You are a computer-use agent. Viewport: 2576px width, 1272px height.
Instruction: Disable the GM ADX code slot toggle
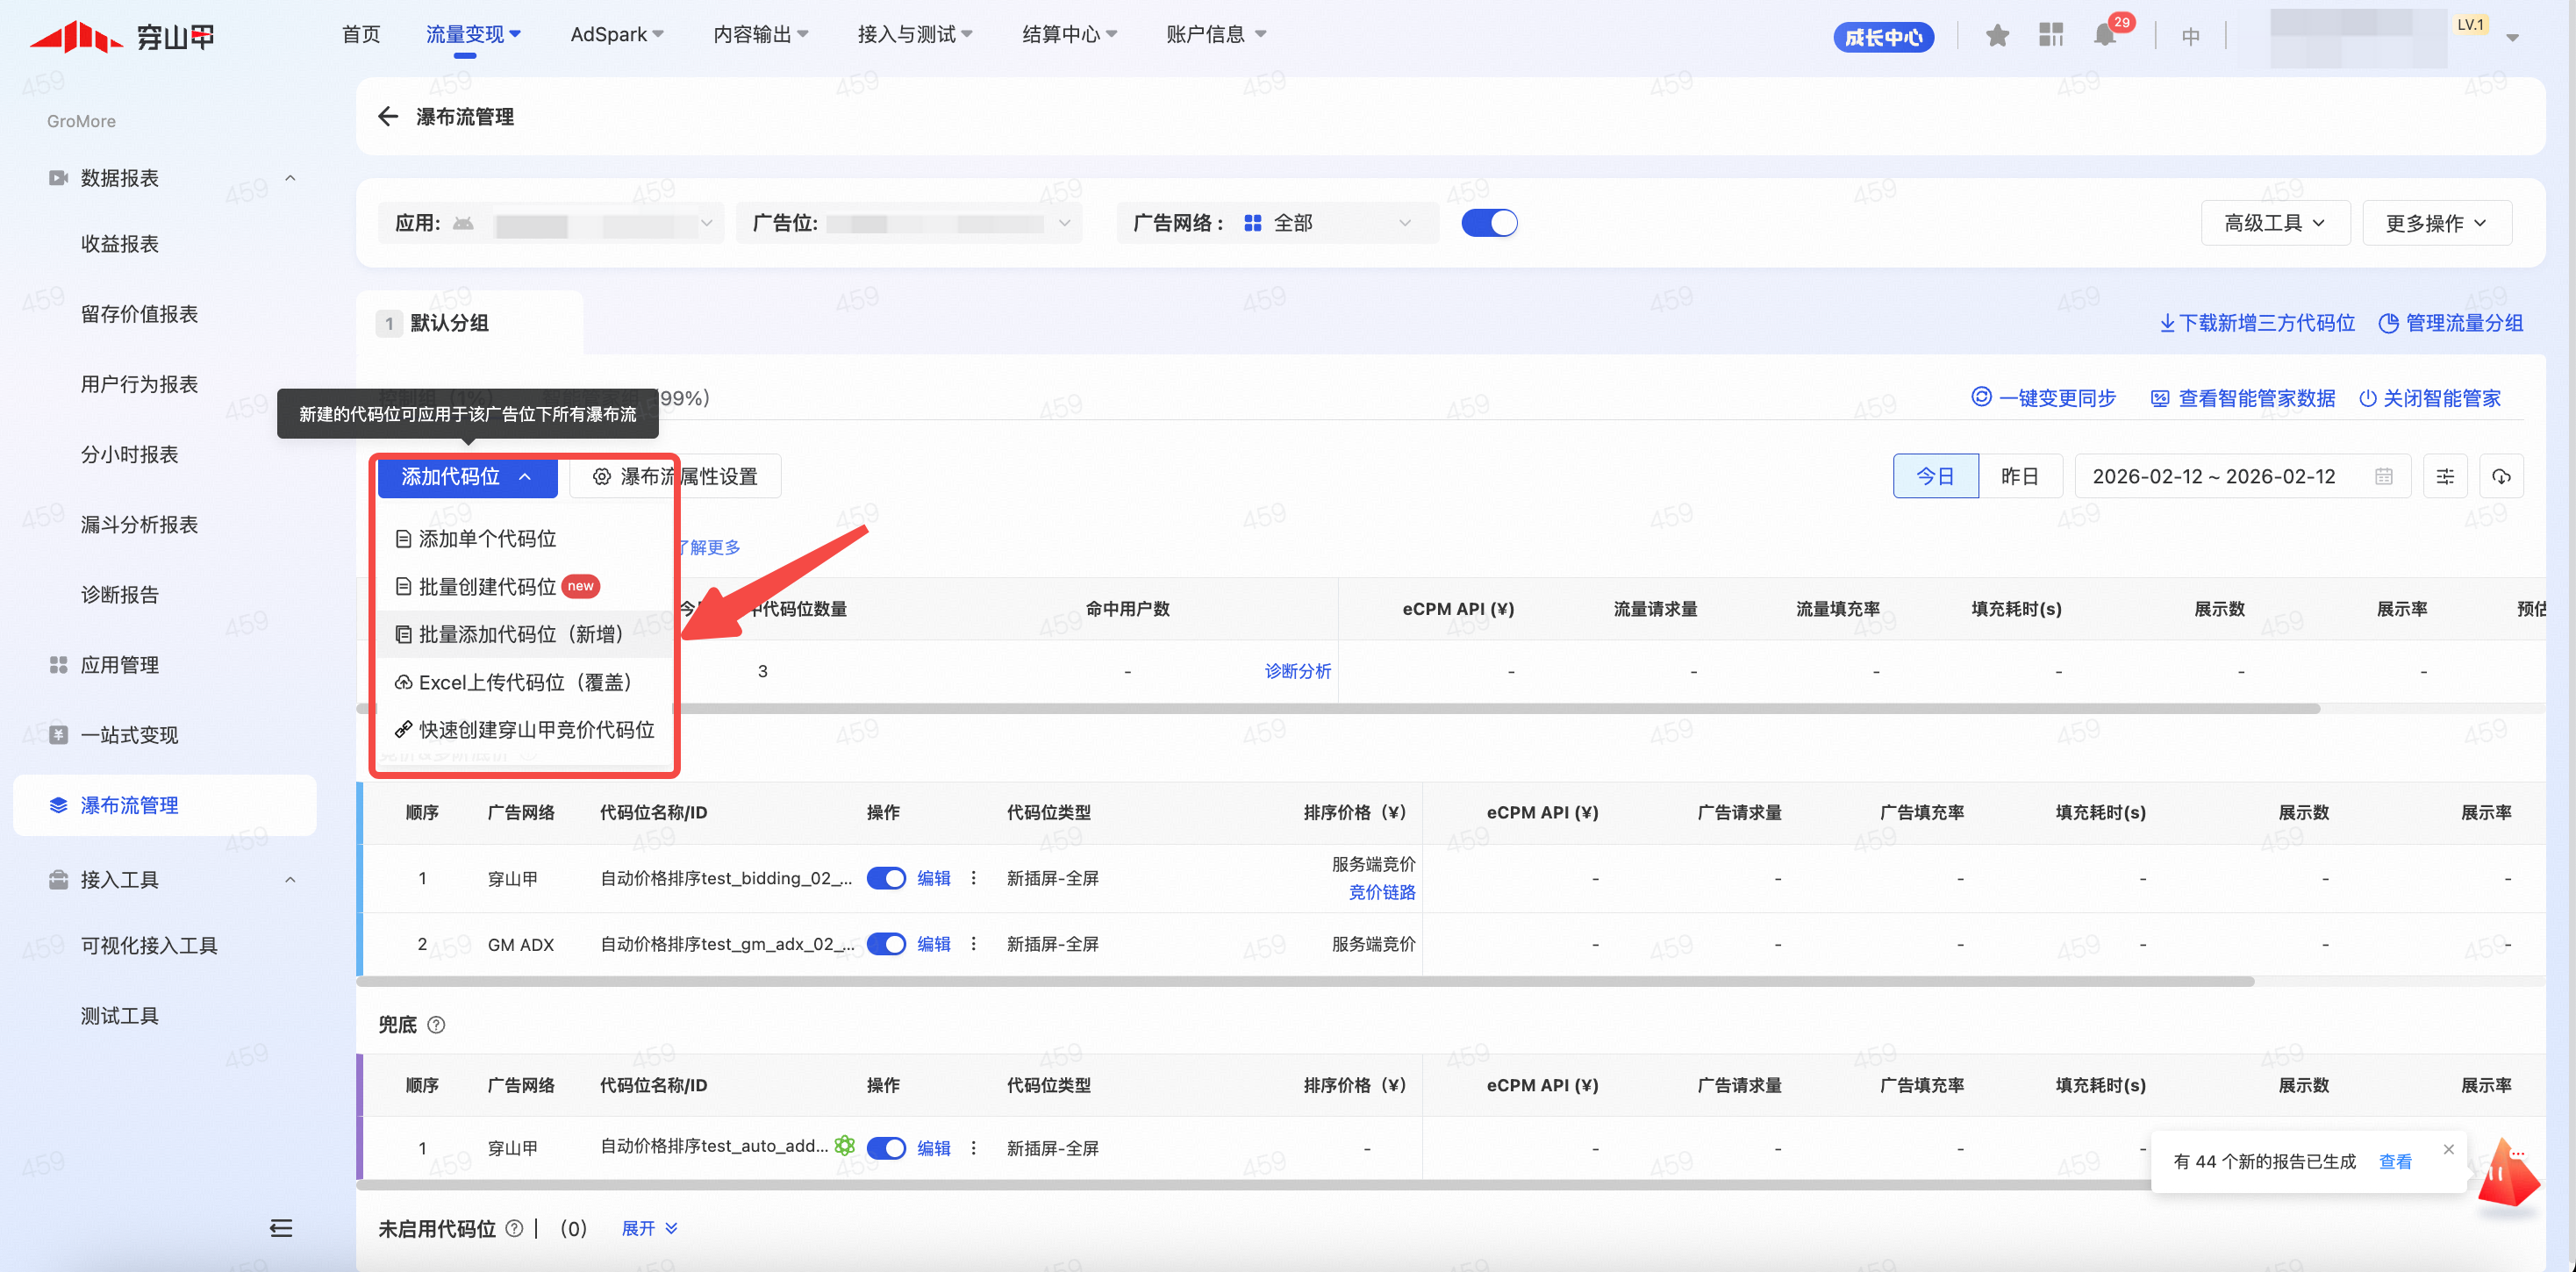pos(886,944)
